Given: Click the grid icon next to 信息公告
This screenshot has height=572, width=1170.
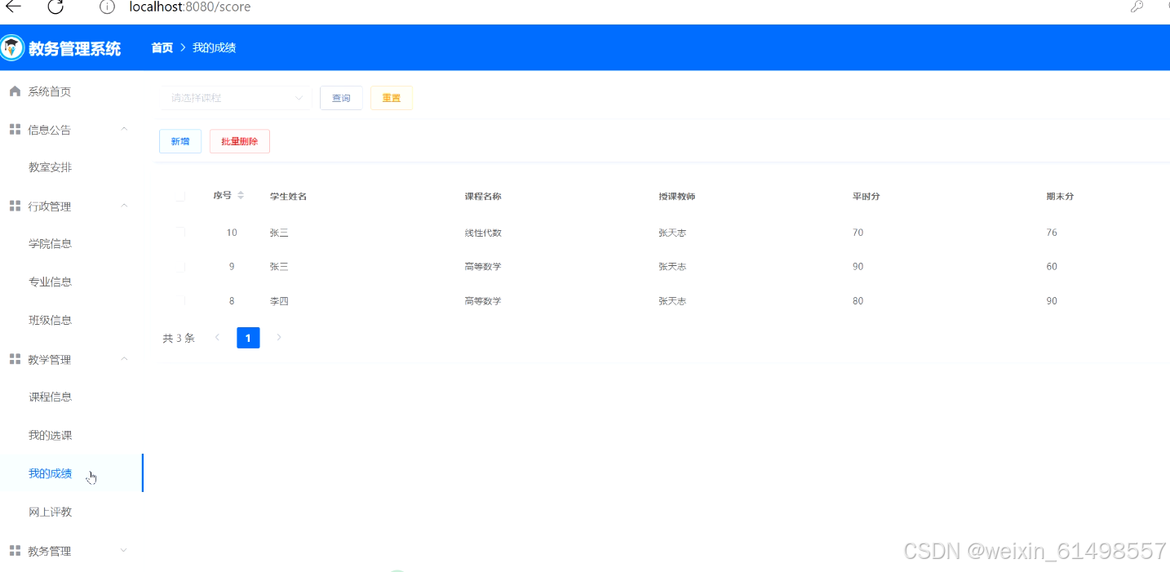Looking at the screenshot, I should pyautogui.click(x=14, y=129).
